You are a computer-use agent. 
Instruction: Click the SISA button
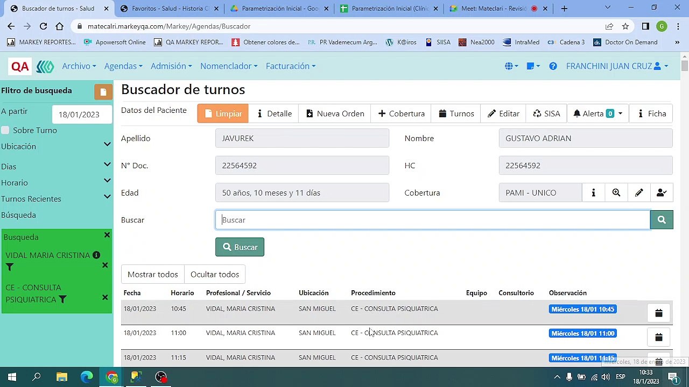point(546,113)
